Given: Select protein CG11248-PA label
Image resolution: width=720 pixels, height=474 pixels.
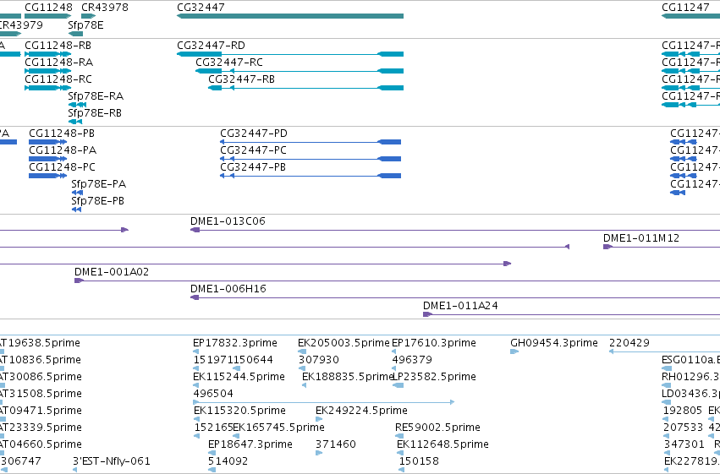Looking at the screenshot, I should click(x=63, y=150).
